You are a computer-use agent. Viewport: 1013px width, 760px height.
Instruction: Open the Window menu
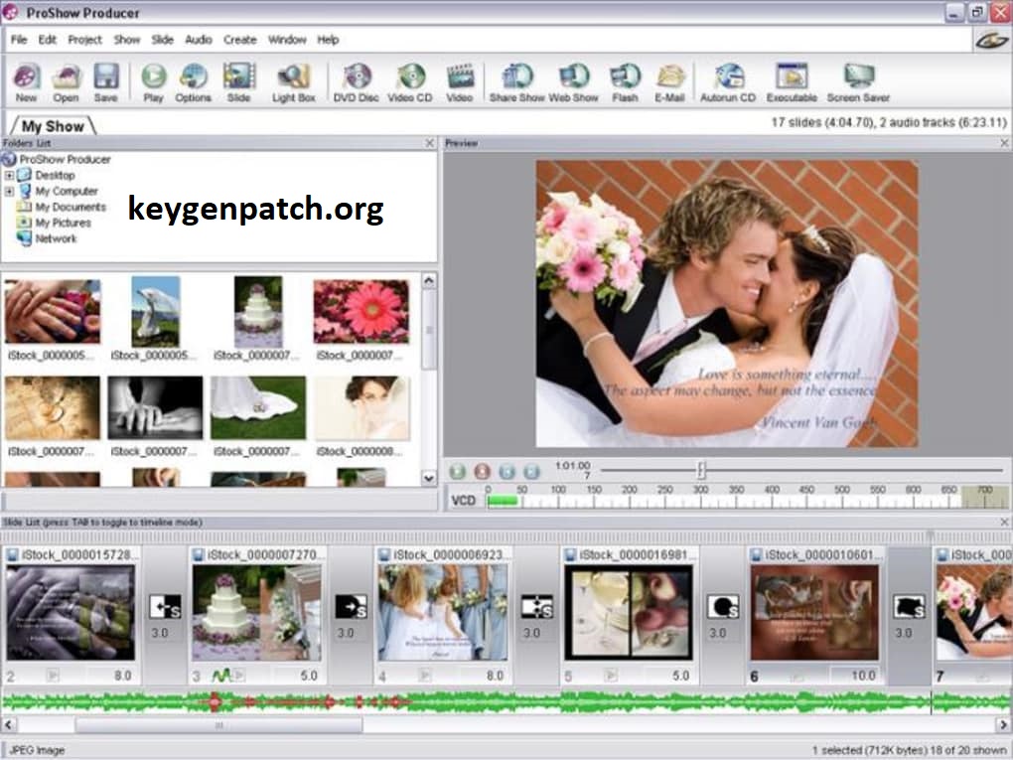tap(287, 40)
